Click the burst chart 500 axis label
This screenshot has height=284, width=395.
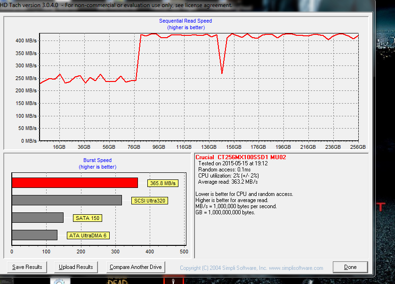tap(184, 252)
